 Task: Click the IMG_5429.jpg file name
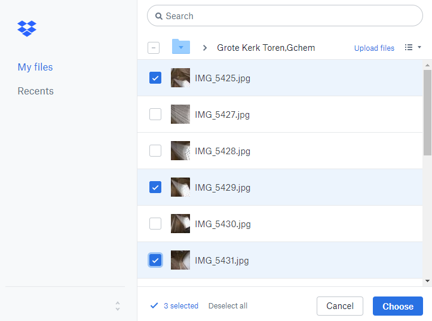click(x=223, y=188)
